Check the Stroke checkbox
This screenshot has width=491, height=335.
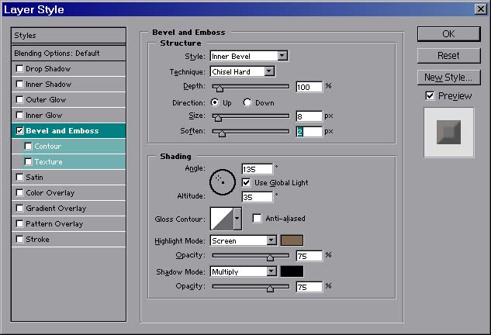pos(19,239)
